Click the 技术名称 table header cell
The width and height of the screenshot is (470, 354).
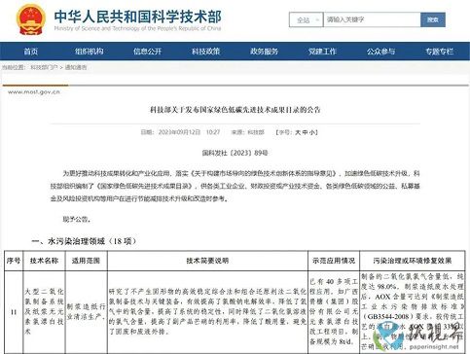point(44,261)
